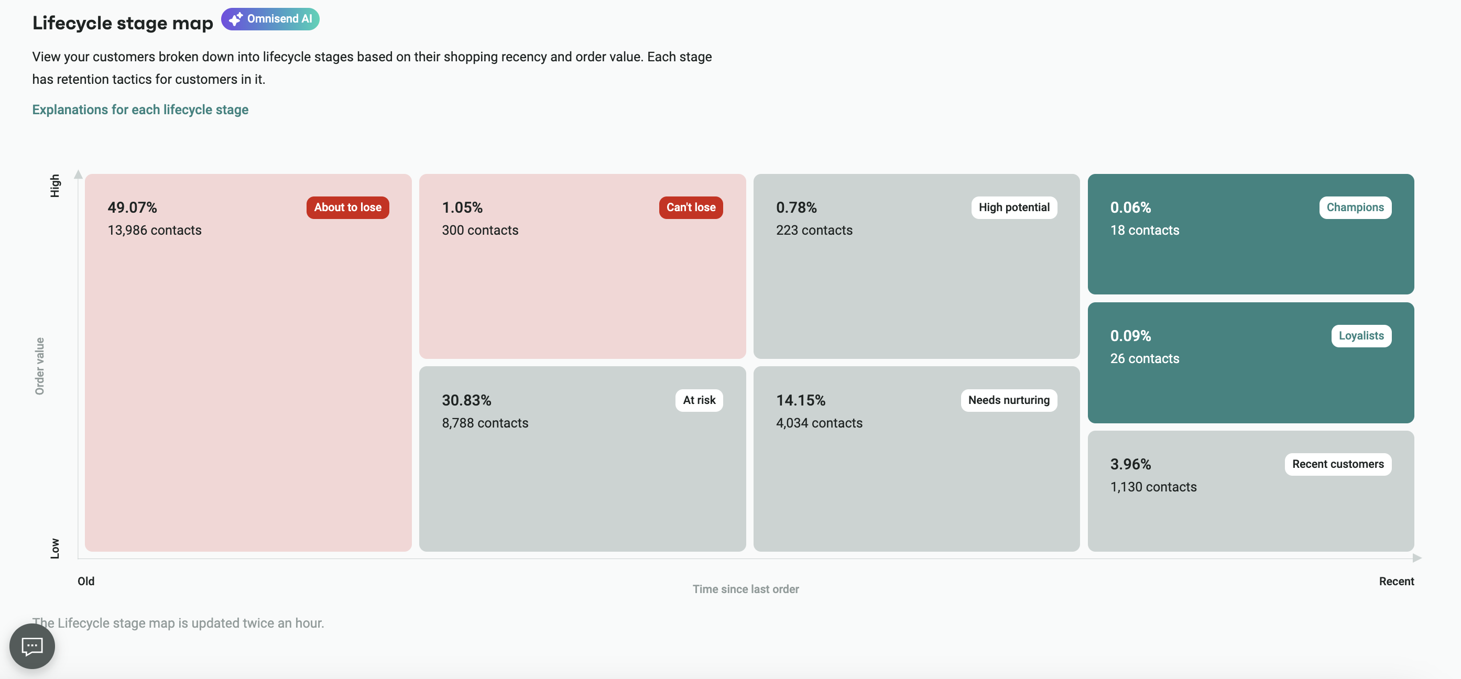Select the 'Loyalists' stage label
This screenshot has height=679, width=1461.
[x=1361, y=335]
